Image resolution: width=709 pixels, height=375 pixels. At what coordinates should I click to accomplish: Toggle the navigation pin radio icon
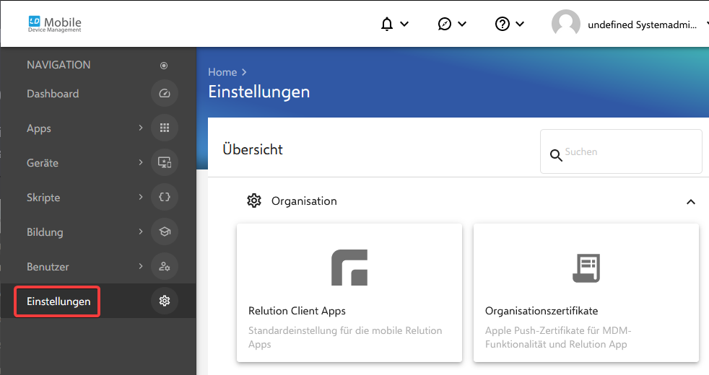click(x=164, y=66)
